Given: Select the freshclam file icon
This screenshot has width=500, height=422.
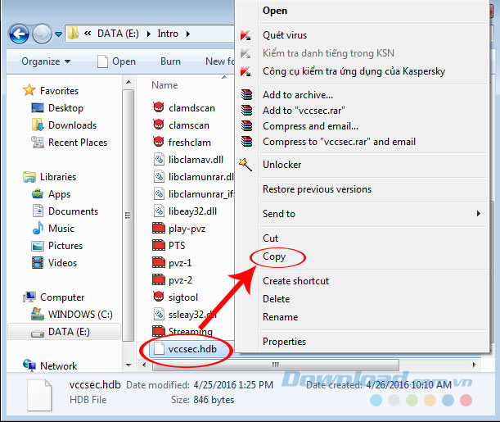Looking at the screenshot, I should click(x=159, y=142).
